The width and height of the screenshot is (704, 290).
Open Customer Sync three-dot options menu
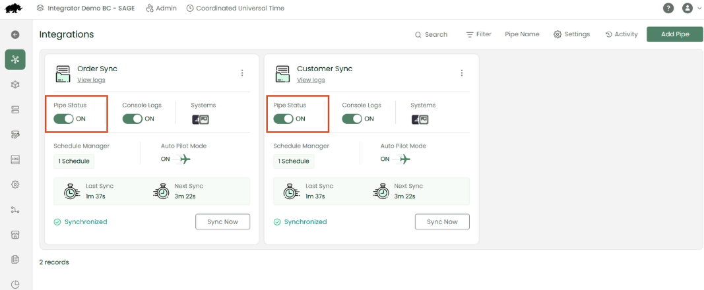pyautogui.click(x=462, y=73)
